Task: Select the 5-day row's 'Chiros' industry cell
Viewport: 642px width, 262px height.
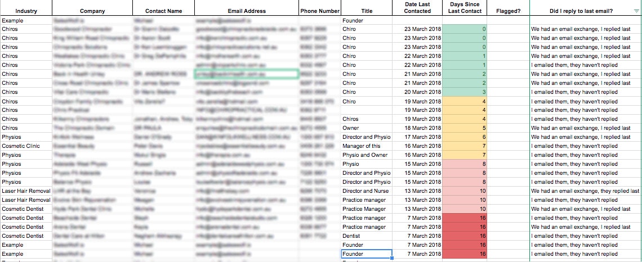Action: [x=26, y=128]
